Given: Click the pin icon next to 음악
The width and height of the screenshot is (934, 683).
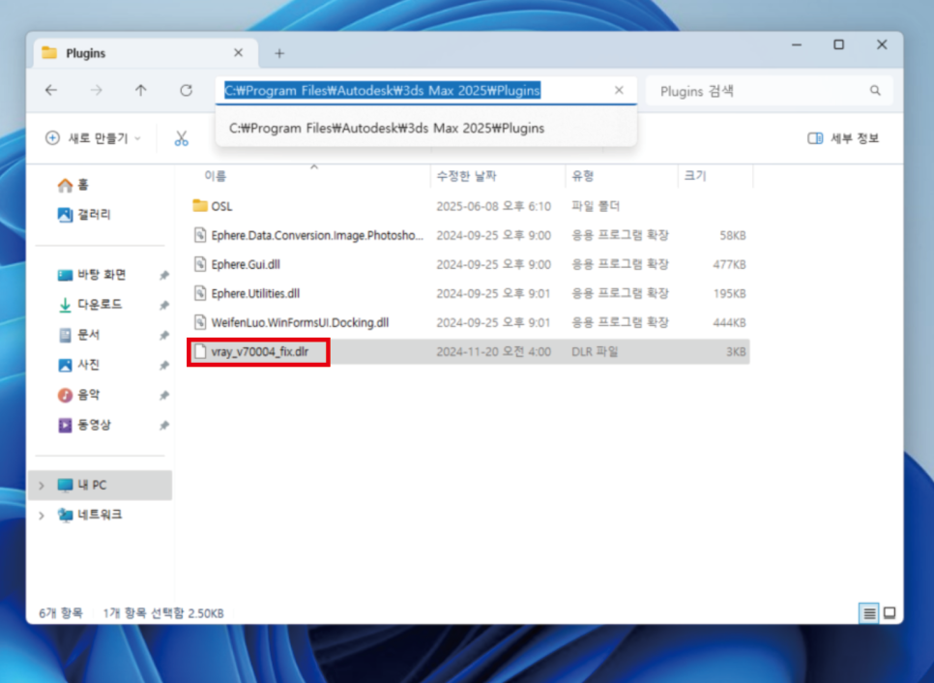Looking at the screenshot, I should pyautogui.click(x=163, y=395).
